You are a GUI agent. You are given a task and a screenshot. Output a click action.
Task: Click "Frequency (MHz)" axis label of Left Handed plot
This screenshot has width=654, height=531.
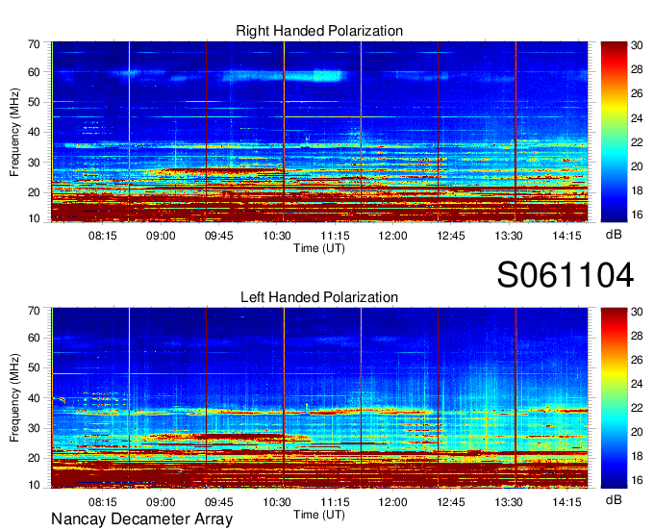14,398
